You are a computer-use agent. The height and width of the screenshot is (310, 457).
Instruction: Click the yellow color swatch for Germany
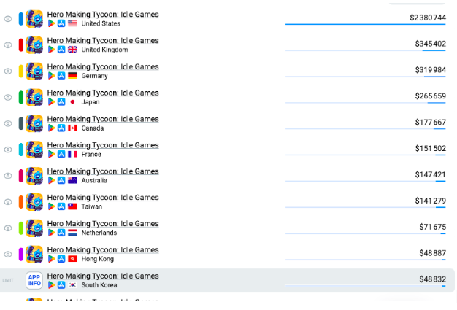(x=21, y=71)
